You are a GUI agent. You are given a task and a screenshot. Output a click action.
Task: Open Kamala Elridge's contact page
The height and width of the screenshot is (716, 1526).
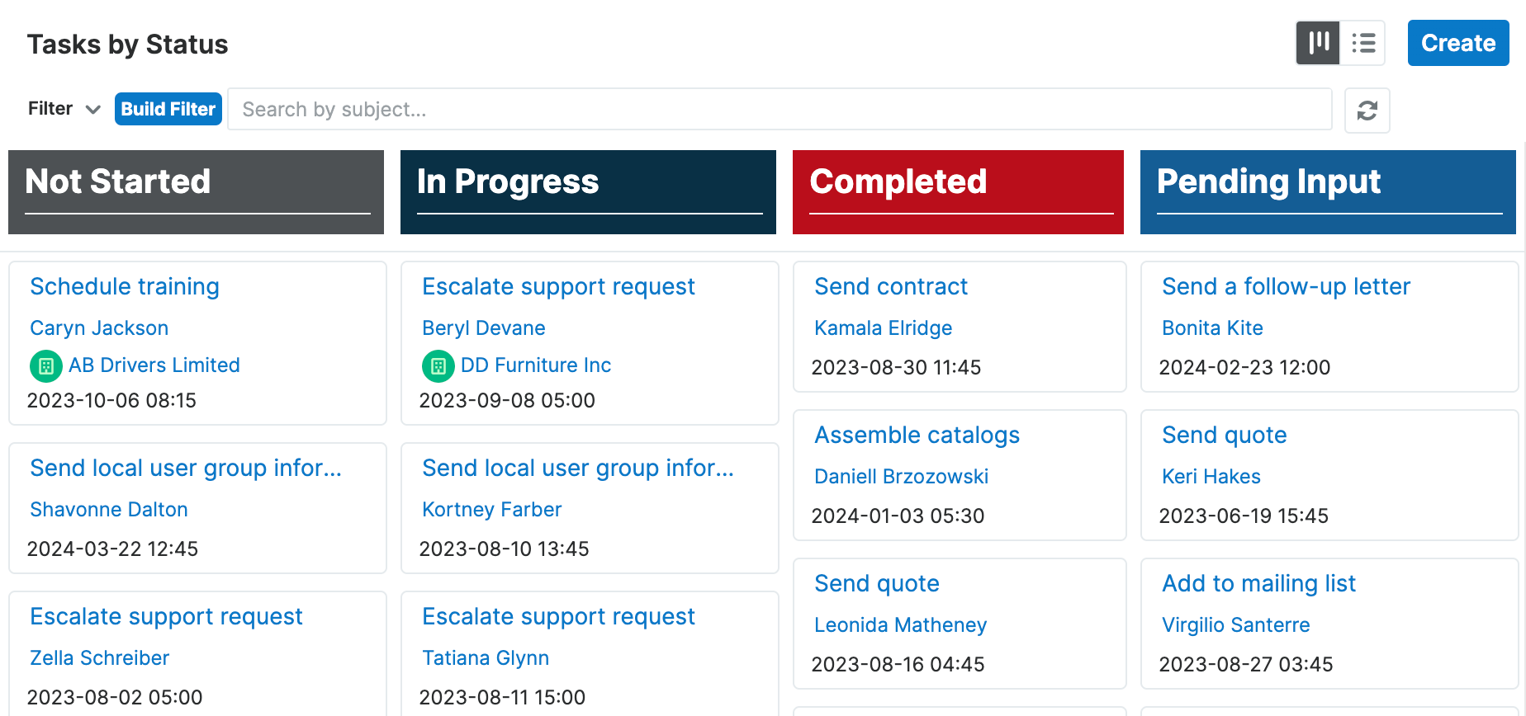pyautogui.click(x=883, y=327)
